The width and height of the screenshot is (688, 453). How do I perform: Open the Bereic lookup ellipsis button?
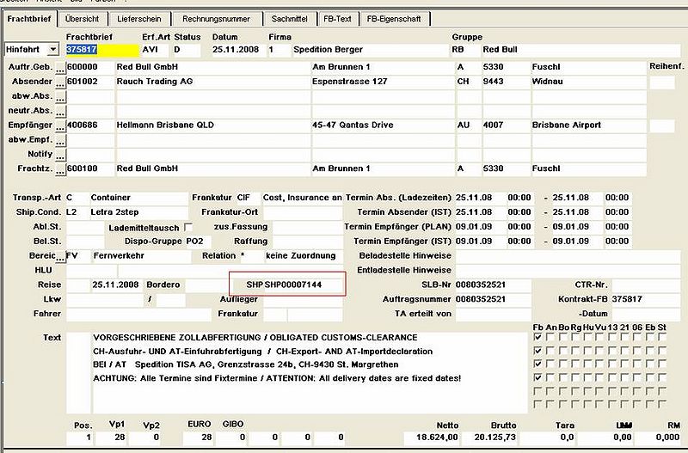click(x=60, y=257)
